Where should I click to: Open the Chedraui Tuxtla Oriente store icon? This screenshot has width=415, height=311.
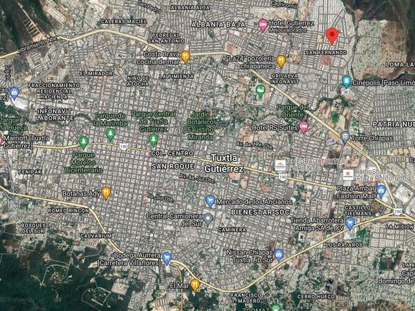coord(280,165)
